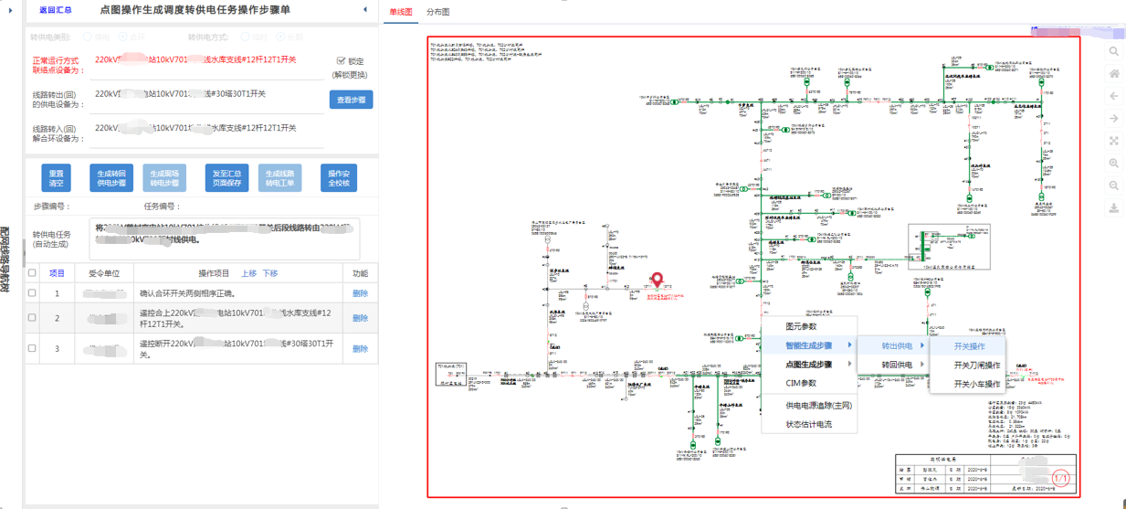The width and height of the screenshot is (1126, 509).
Task: Click the fullscreen expand icon
Action: (x=1114, y=141)
